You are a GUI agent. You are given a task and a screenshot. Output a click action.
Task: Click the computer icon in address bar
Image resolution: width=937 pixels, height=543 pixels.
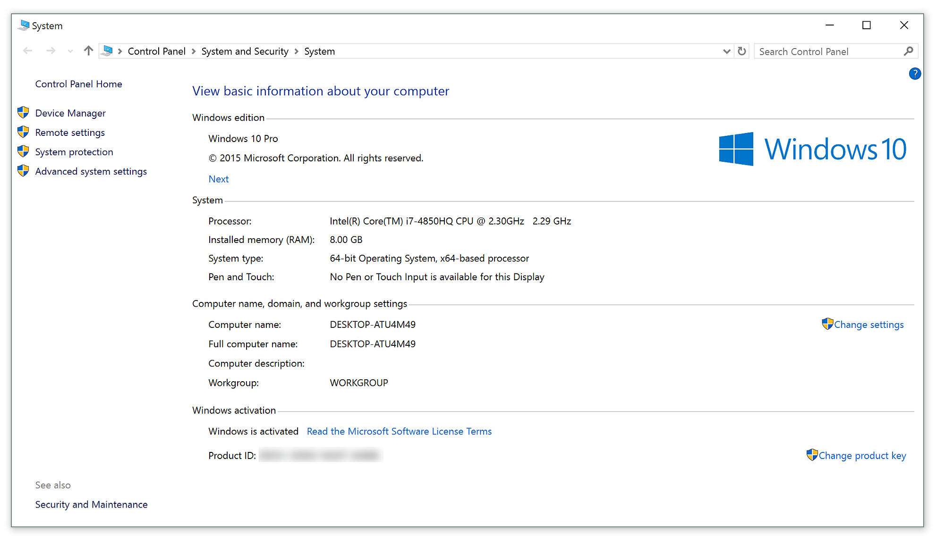pyautogui.click(x=107, y=51)
